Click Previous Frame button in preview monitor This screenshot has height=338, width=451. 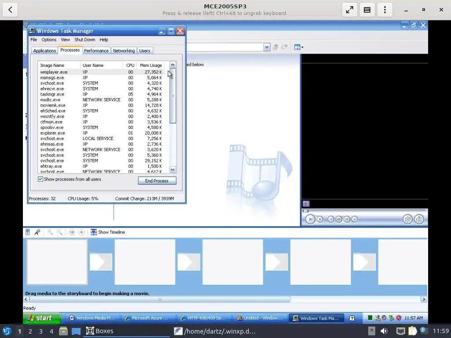(x=339, y=219)
